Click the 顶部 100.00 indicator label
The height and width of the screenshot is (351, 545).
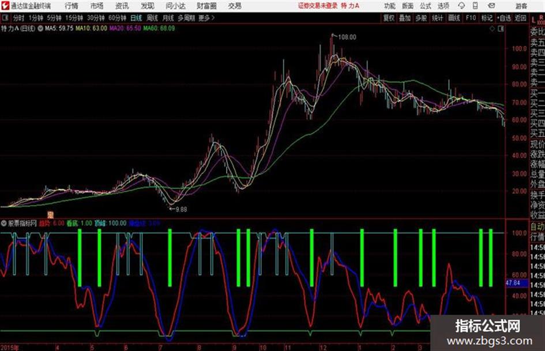click(110, 223)
